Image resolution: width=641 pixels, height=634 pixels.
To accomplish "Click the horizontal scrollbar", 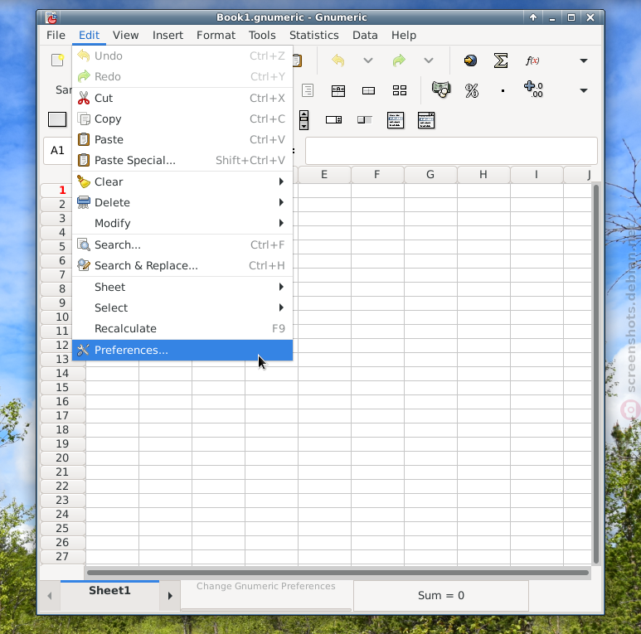I will [x=337, y=573].
